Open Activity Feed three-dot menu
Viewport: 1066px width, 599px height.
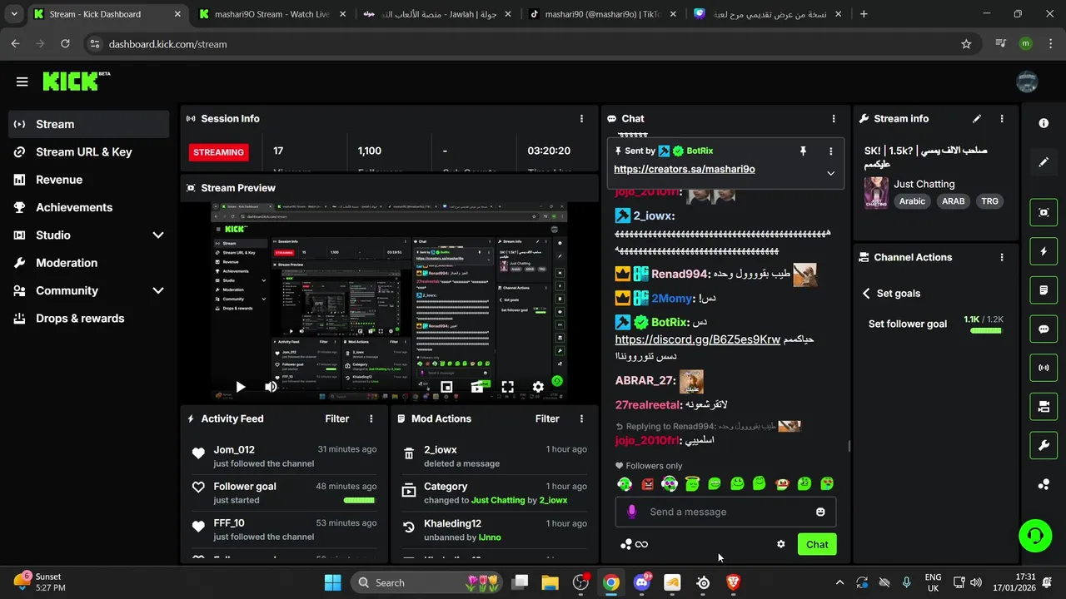[x=371, y=418]
